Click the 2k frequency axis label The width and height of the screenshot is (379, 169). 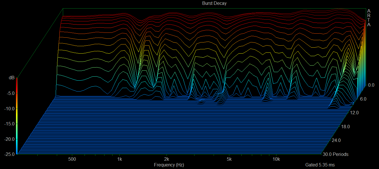pyautogui.click(x=167, y=159)
